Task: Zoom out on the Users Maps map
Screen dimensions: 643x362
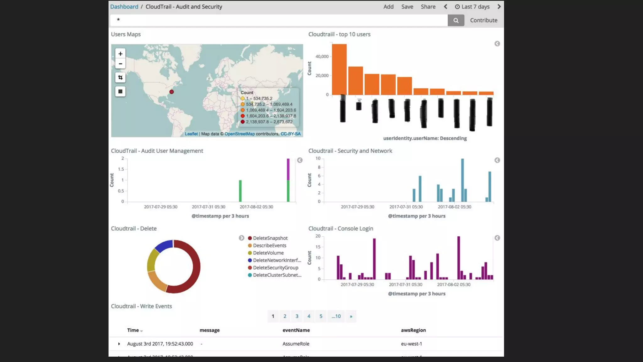Action: tap(120, 64)
